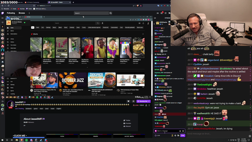Open the Twitch bookmark in bookmarks bar
This screenshot has width=252, height=142.
coord(29,9)
